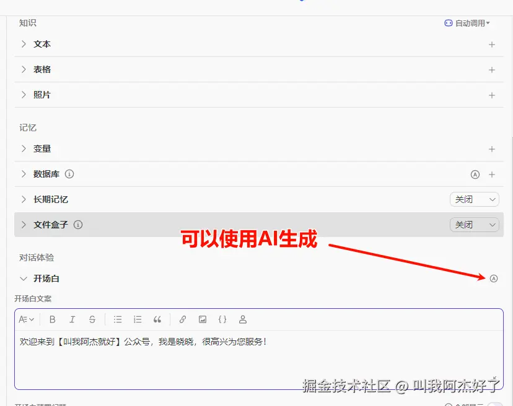Insert a block quote
513x406 pixels.
click(157, 319)
